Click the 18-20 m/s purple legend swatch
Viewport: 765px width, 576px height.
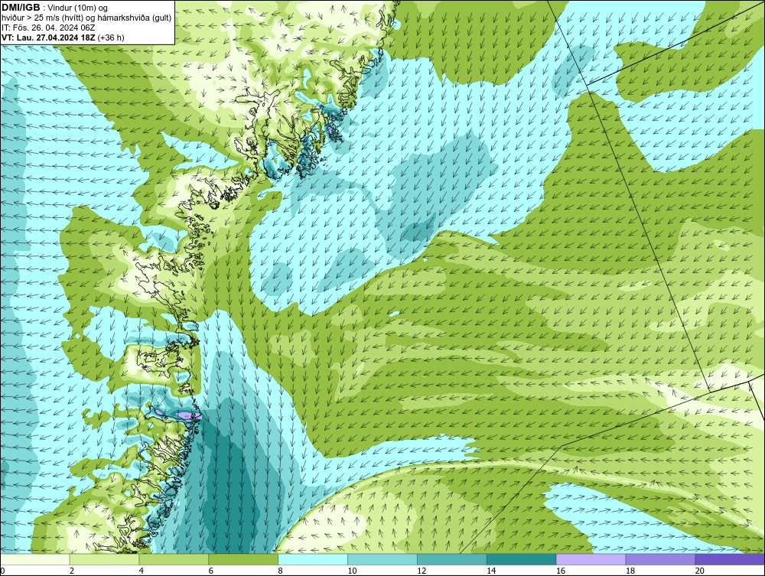point(660,559)
